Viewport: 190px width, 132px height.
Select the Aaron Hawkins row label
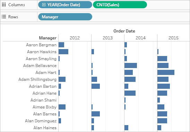pos(42,52)
